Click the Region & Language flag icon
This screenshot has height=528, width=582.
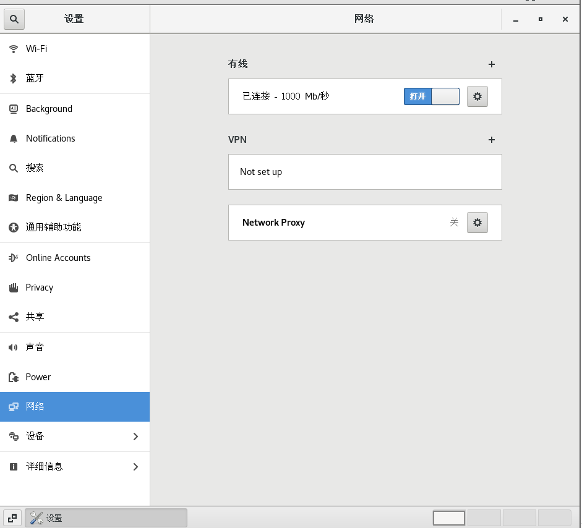[14, 198]
